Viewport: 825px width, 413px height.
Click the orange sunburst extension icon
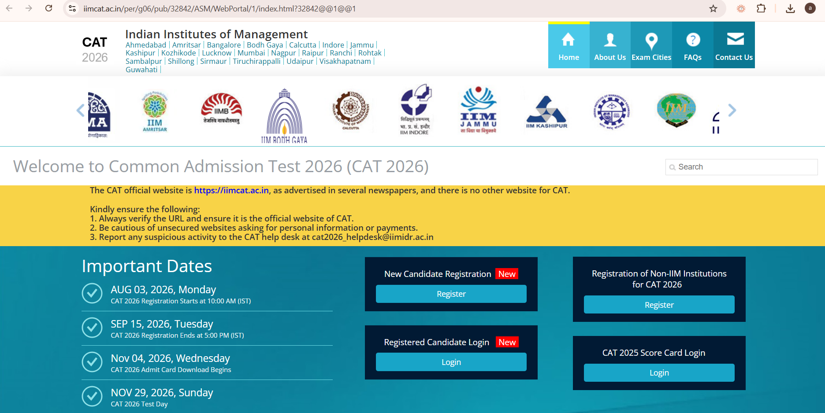(741, 8)
